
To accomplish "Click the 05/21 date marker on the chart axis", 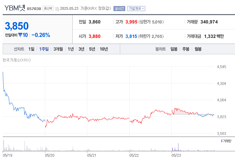I will click(x=92, y=155).
